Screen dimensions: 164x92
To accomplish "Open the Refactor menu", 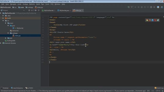I will coord(32,4).
